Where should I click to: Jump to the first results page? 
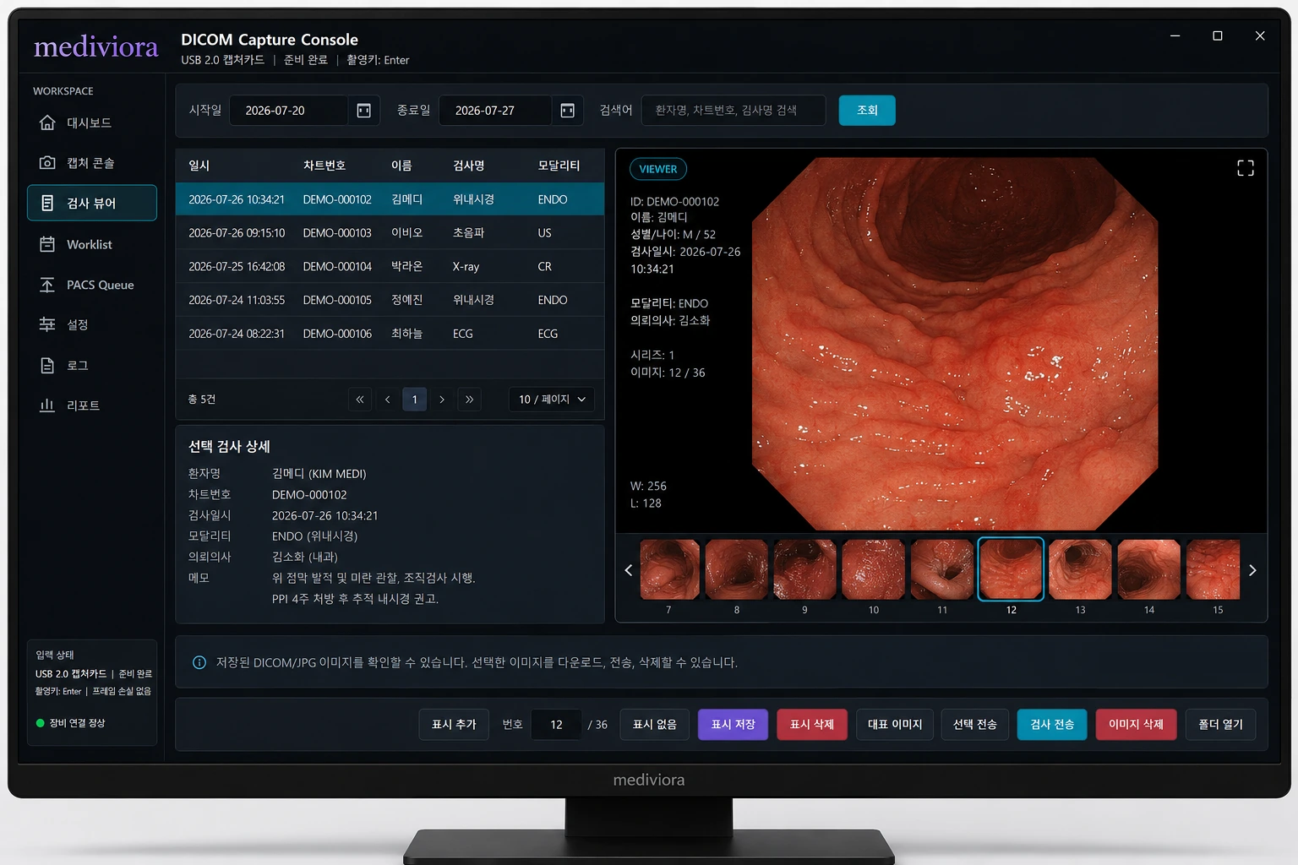(x=360, y=400)
